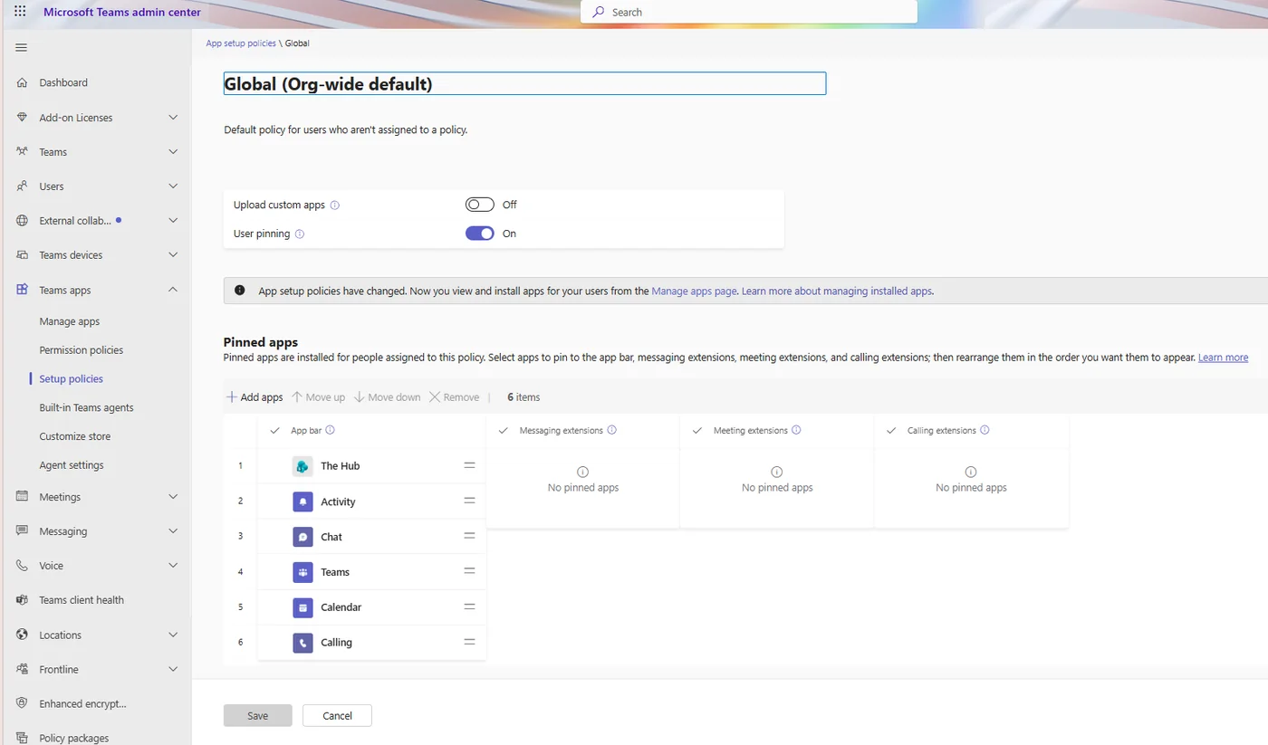Expand the Teams devices chevron
This screenshot has width=1268, height=745.
(173, 255)
